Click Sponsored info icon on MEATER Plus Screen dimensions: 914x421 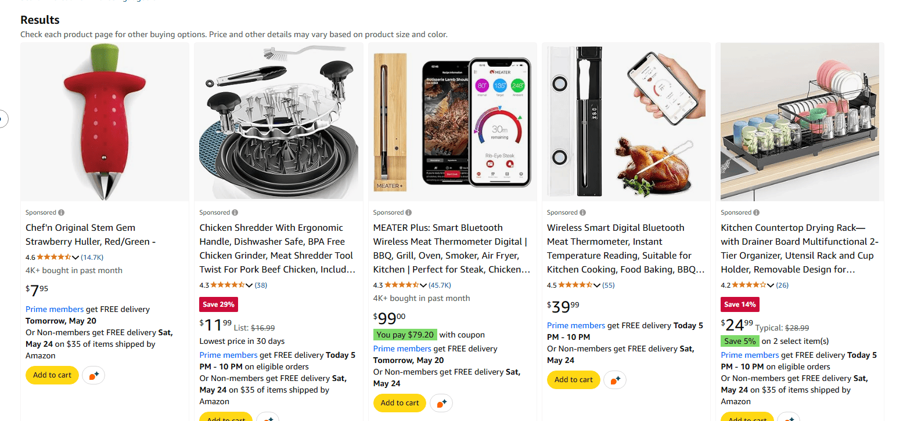tap(409, 213)
